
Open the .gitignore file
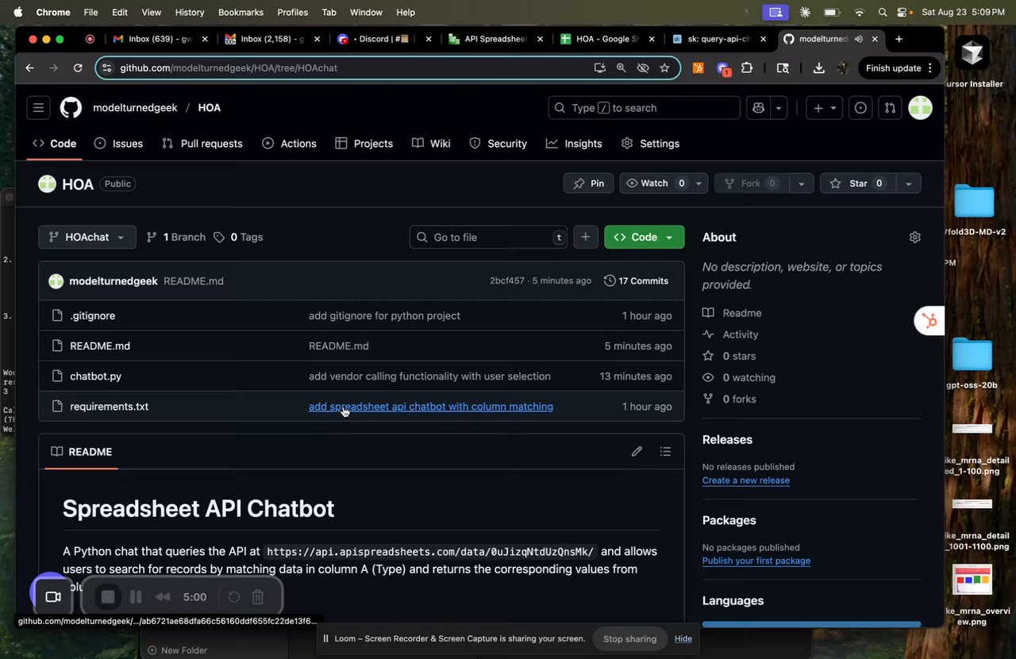[x=92, y=316]
